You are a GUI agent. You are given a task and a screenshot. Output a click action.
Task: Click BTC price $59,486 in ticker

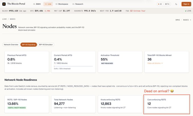[39, 11]
